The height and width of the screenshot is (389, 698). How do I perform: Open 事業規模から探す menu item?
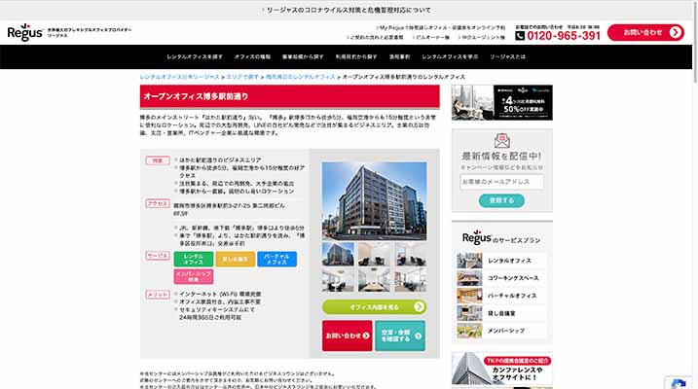[x=303, y=57]
